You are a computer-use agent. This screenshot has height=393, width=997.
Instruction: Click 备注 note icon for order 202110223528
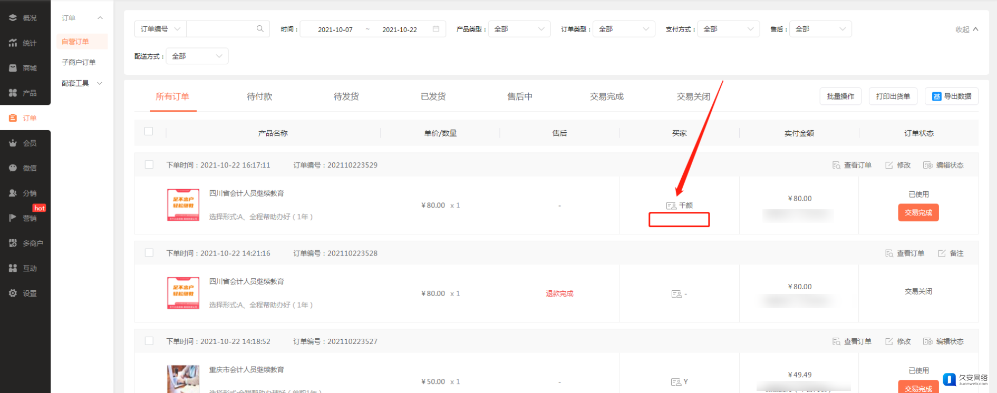(x=942, y=253)
